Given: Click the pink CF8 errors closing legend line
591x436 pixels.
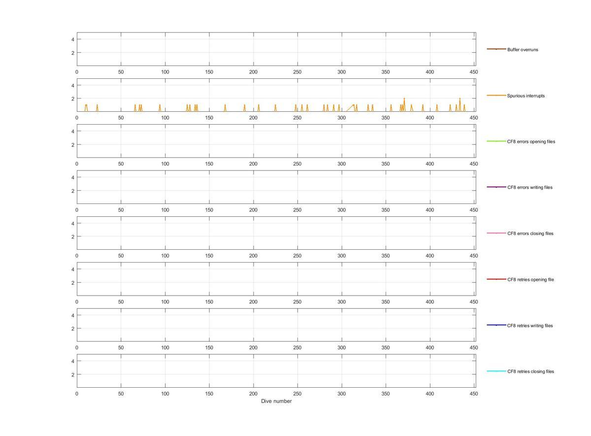Looking at the screenshot, I should [x=496, y=233].
